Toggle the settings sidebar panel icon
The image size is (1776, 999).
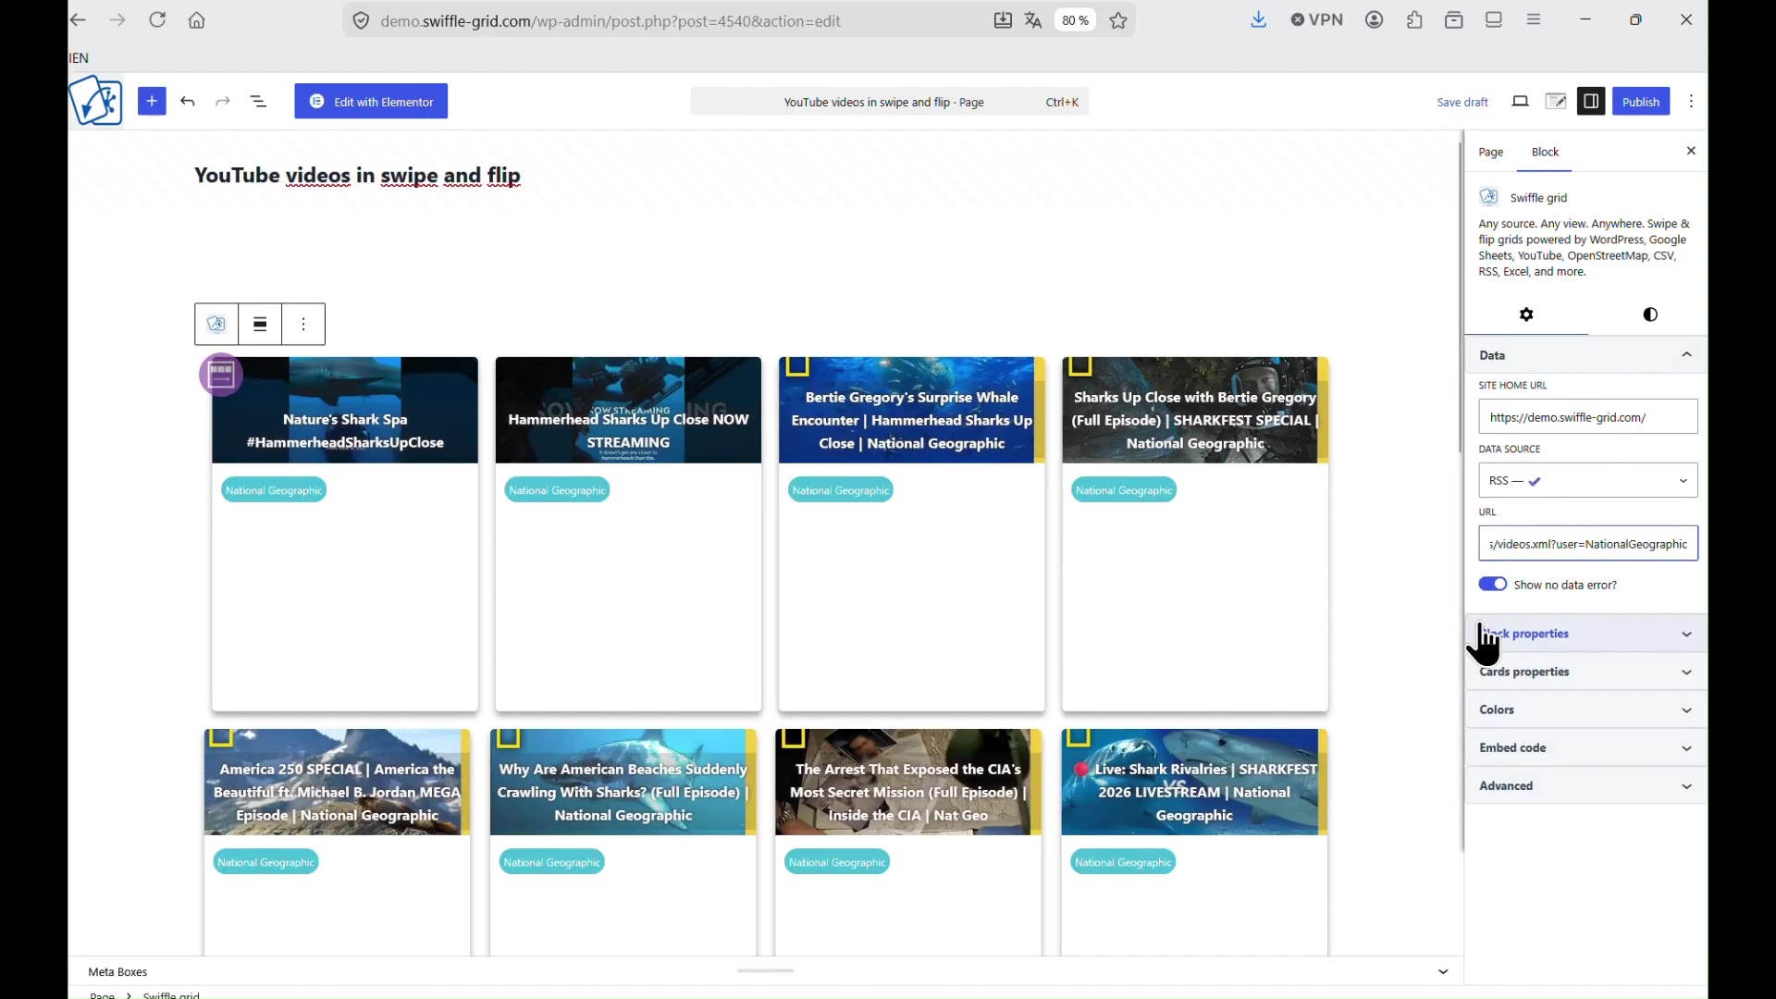1591,102
